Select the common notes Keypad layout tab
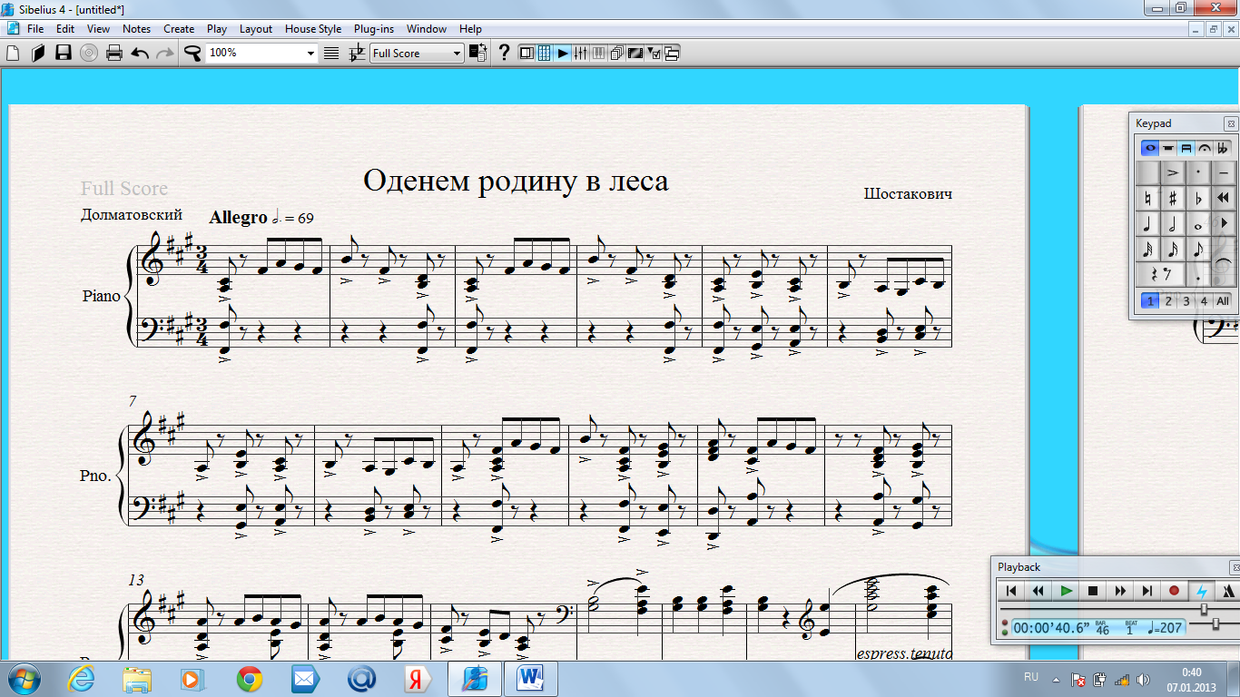This screenshot has height=697, width=1240. tap(1150, 148)
